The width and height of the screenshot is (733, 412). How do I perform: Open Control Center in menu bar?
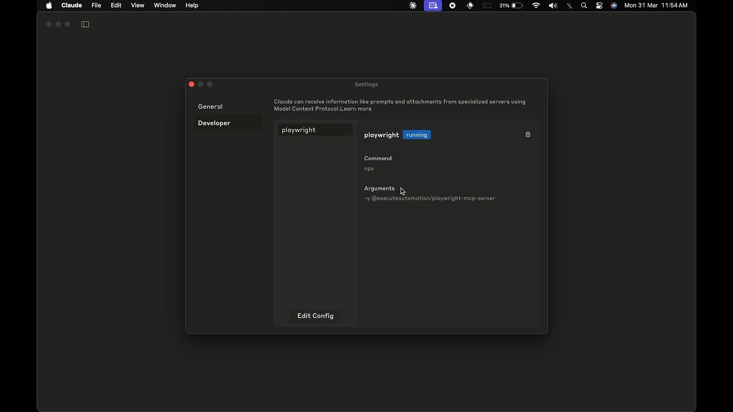(599, 5)
